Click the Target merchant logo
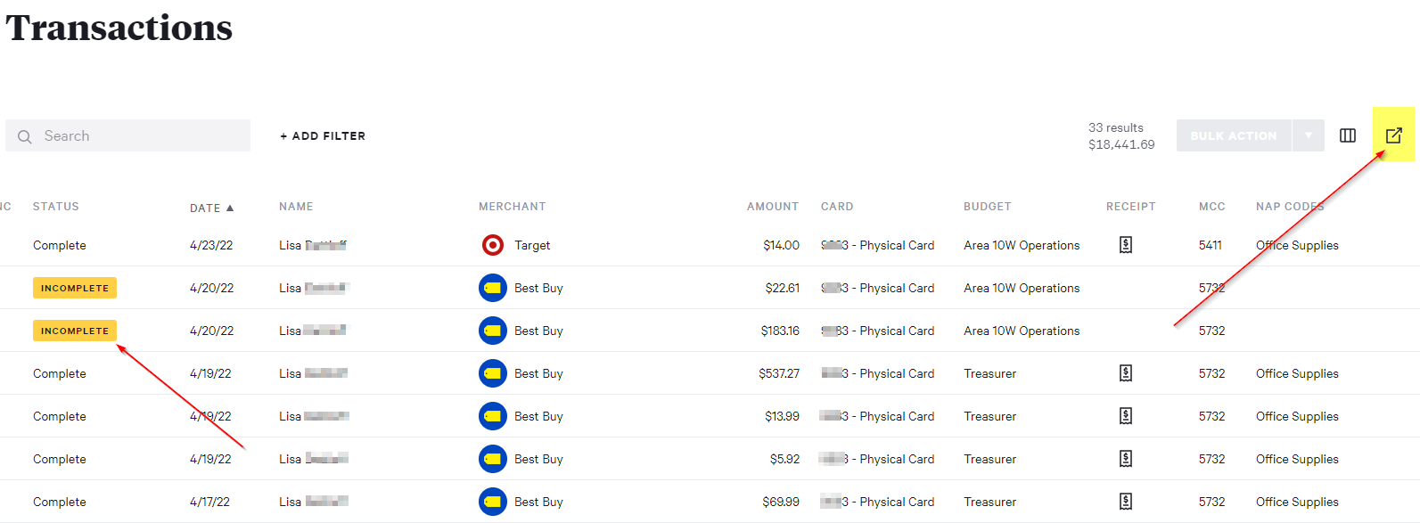This screenshot has width=1420, height=523. (x=492, y=245)
